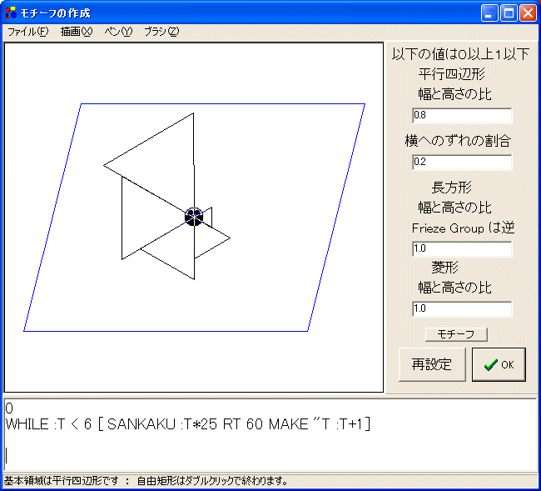The image size is (541, 491).
Task: Click the 横へのずれの割合 field showing 0.2
Action: coord(462,162)
